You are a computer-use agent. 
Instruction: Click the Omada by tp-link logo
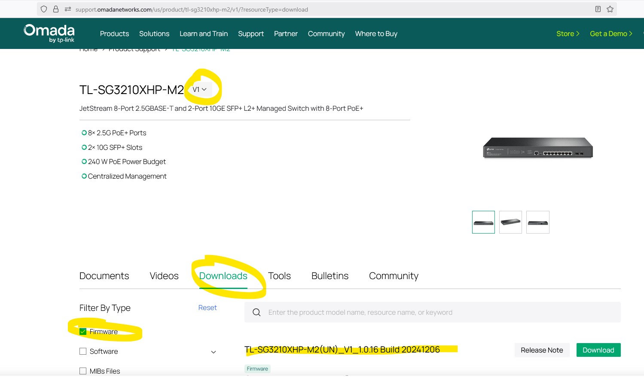(x=49, y=33)
